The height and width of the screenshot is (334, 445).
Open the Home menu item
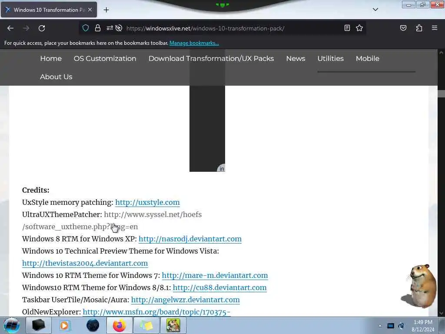(x=51, y=59)
